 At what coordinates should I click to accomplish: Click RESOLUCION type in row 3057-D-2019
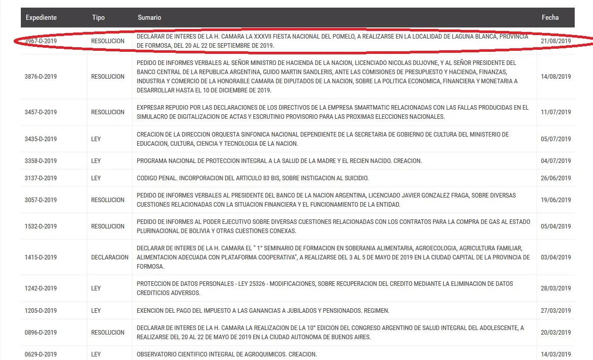(108, 200)
